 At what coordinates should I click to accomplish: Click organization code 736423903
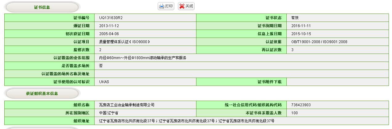point(301,105)
